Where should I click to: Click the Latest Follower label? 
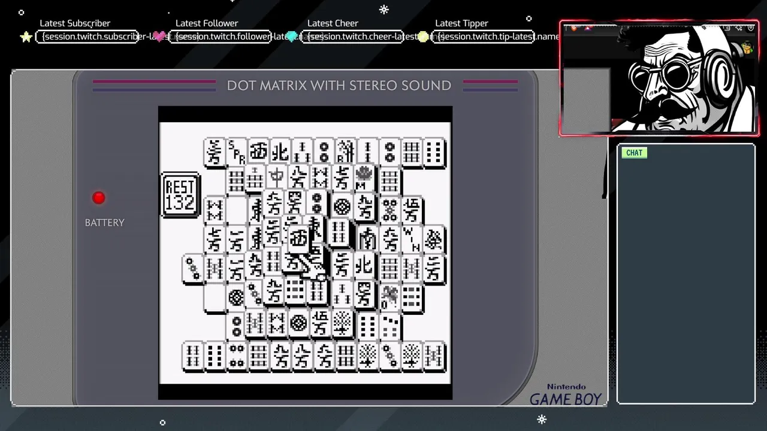207,23
